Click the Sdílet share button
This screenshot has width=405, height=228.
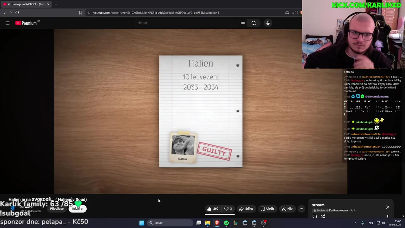click(x=246, y=209)
